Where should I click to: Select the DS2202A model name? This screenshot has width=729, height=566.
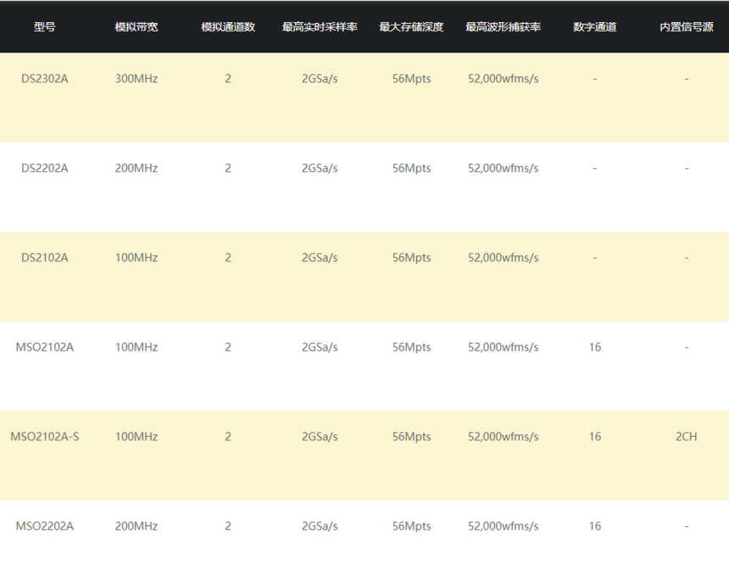pyautogui.click(x=45, y=168)
